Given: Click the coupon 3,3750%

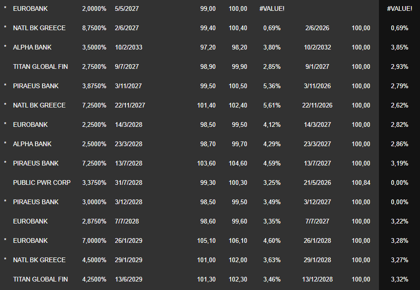Looking at the screenshot, I should [x=94, y=182].
